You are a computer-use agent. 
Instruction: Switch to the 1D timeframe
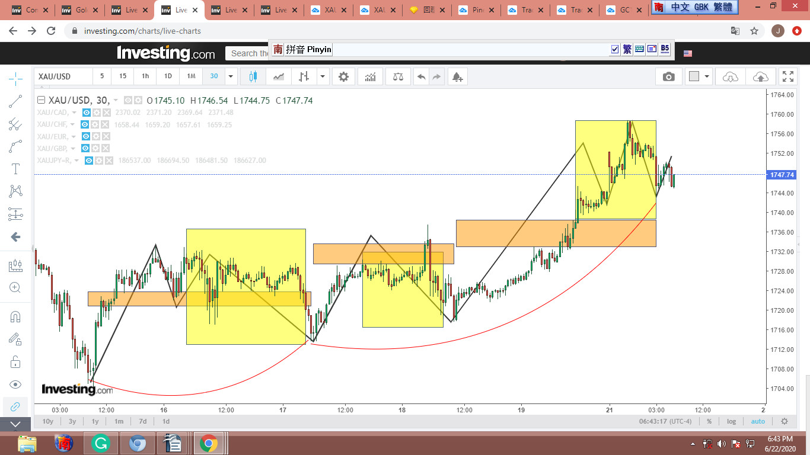click(x=168, y=76)
